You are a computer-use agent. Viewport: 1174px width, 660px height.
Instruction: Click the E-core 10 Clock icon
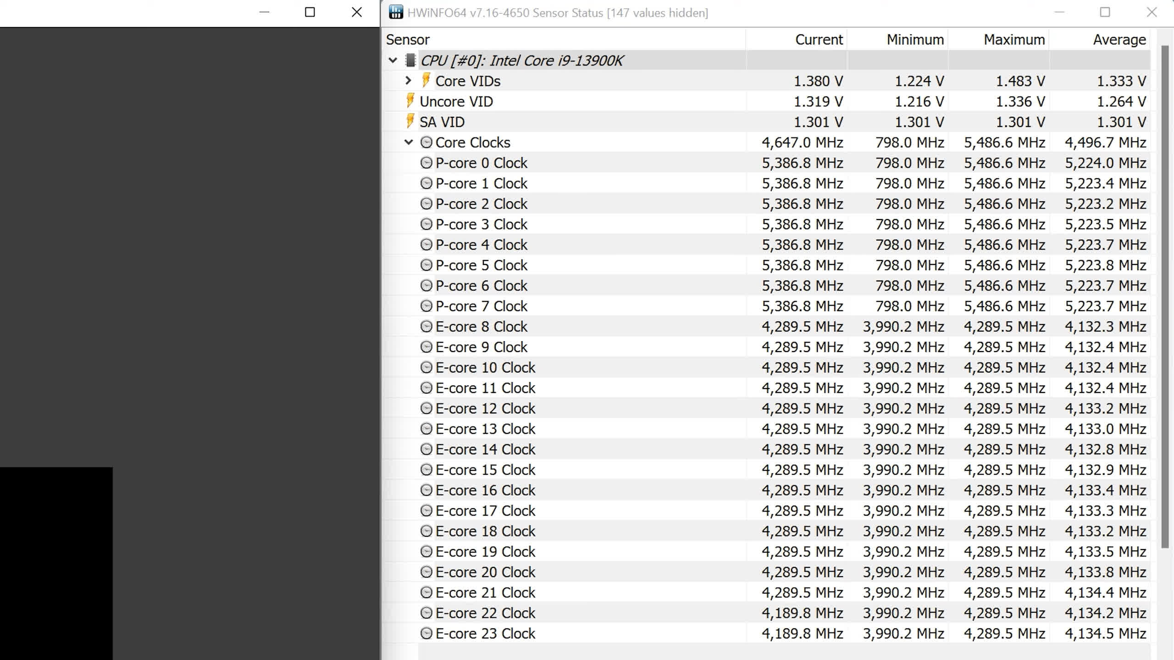click(426, 367)
